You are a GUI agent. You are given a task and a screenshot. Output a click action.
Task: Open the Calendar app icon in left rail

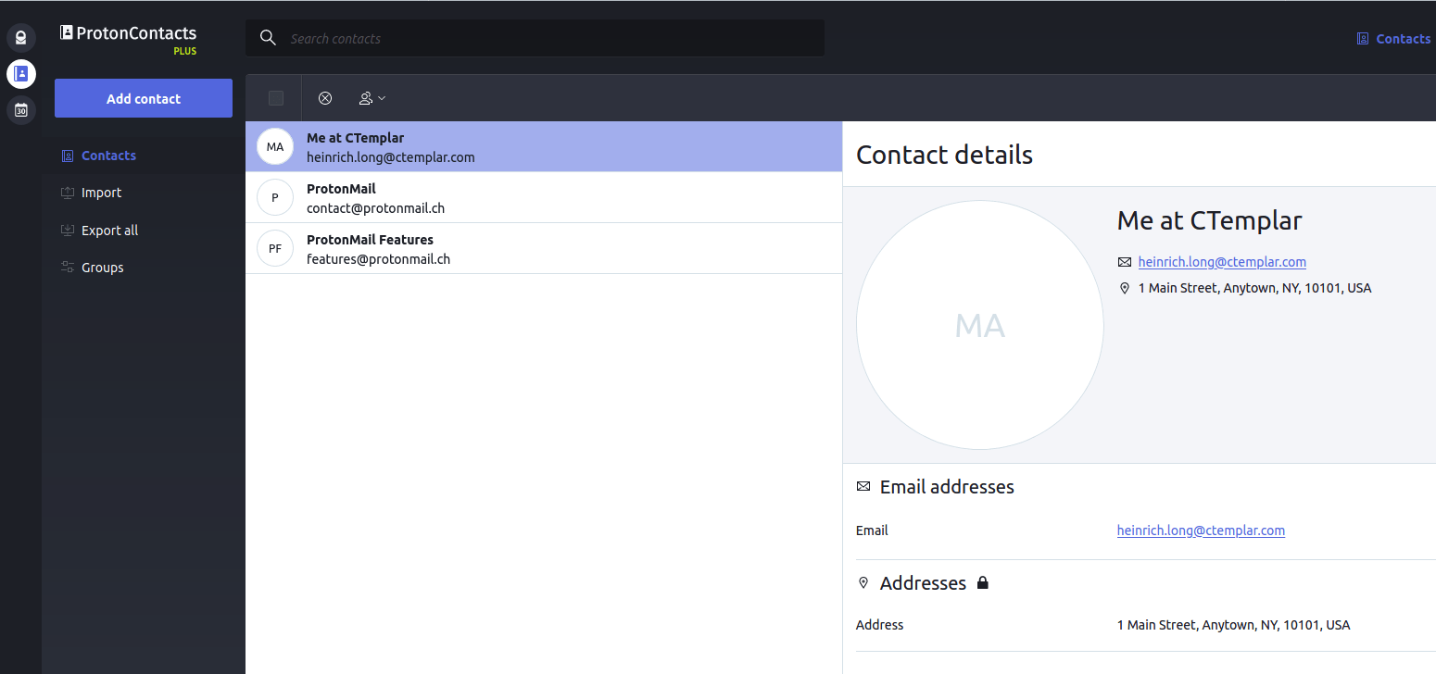coord(20,110)
